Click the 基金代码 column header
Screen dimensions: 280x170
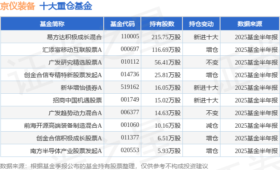point(122,24)
